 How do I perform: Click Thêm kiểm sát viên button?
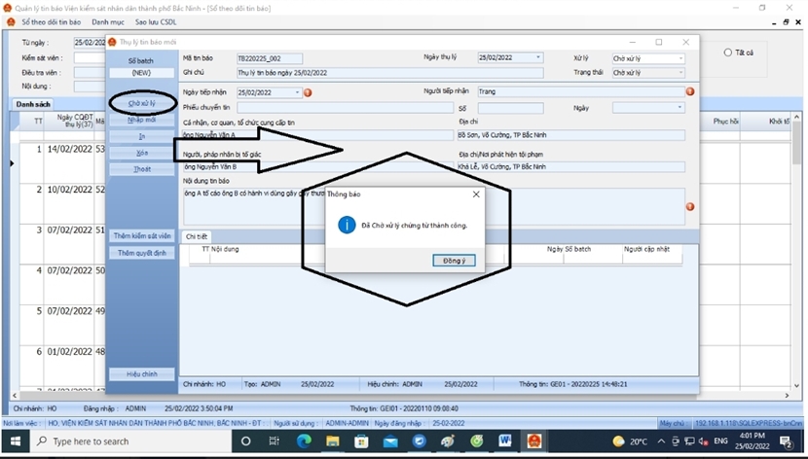click(142, 235)
